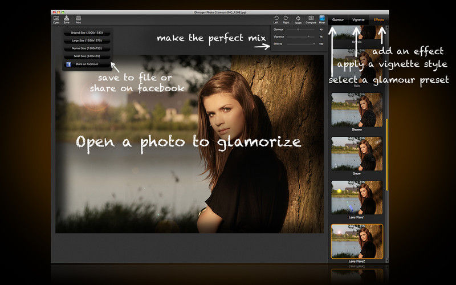Switch to the Vignette tab
Viewport: 456px width, 285px height.
pyautogui.click(x=359, y=20)
